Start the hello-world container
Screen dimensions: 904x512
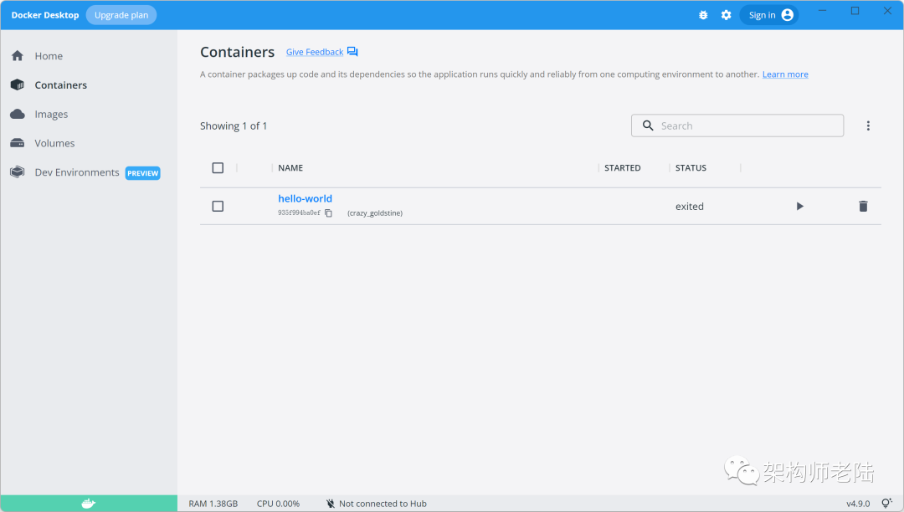pos(799,206)
